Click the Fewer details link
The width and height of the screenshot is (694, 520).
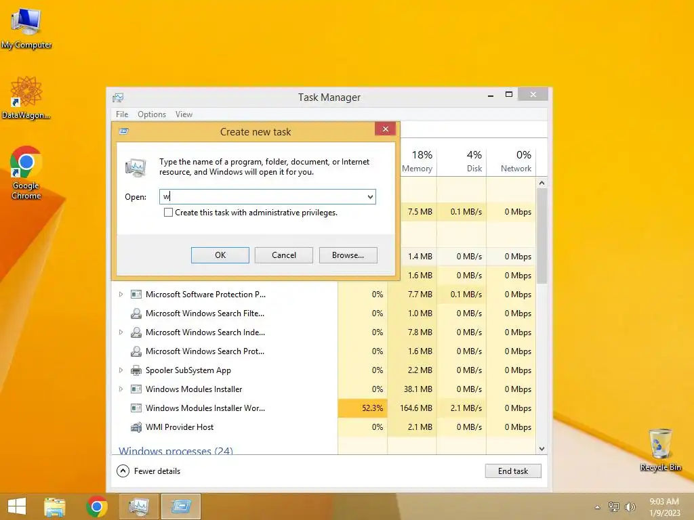157,471
